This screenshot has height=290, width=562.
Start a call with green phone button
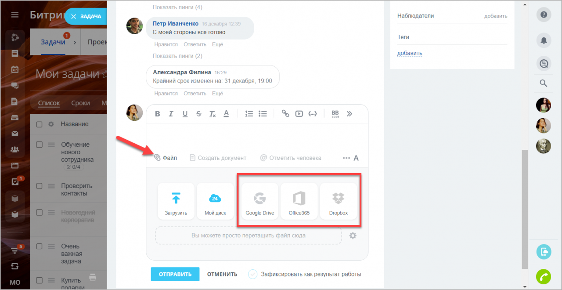click(x=544, y=276)
